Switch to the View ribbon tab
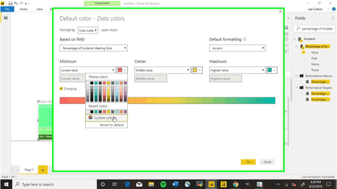The image size is (337, 189). click(40, 9)
